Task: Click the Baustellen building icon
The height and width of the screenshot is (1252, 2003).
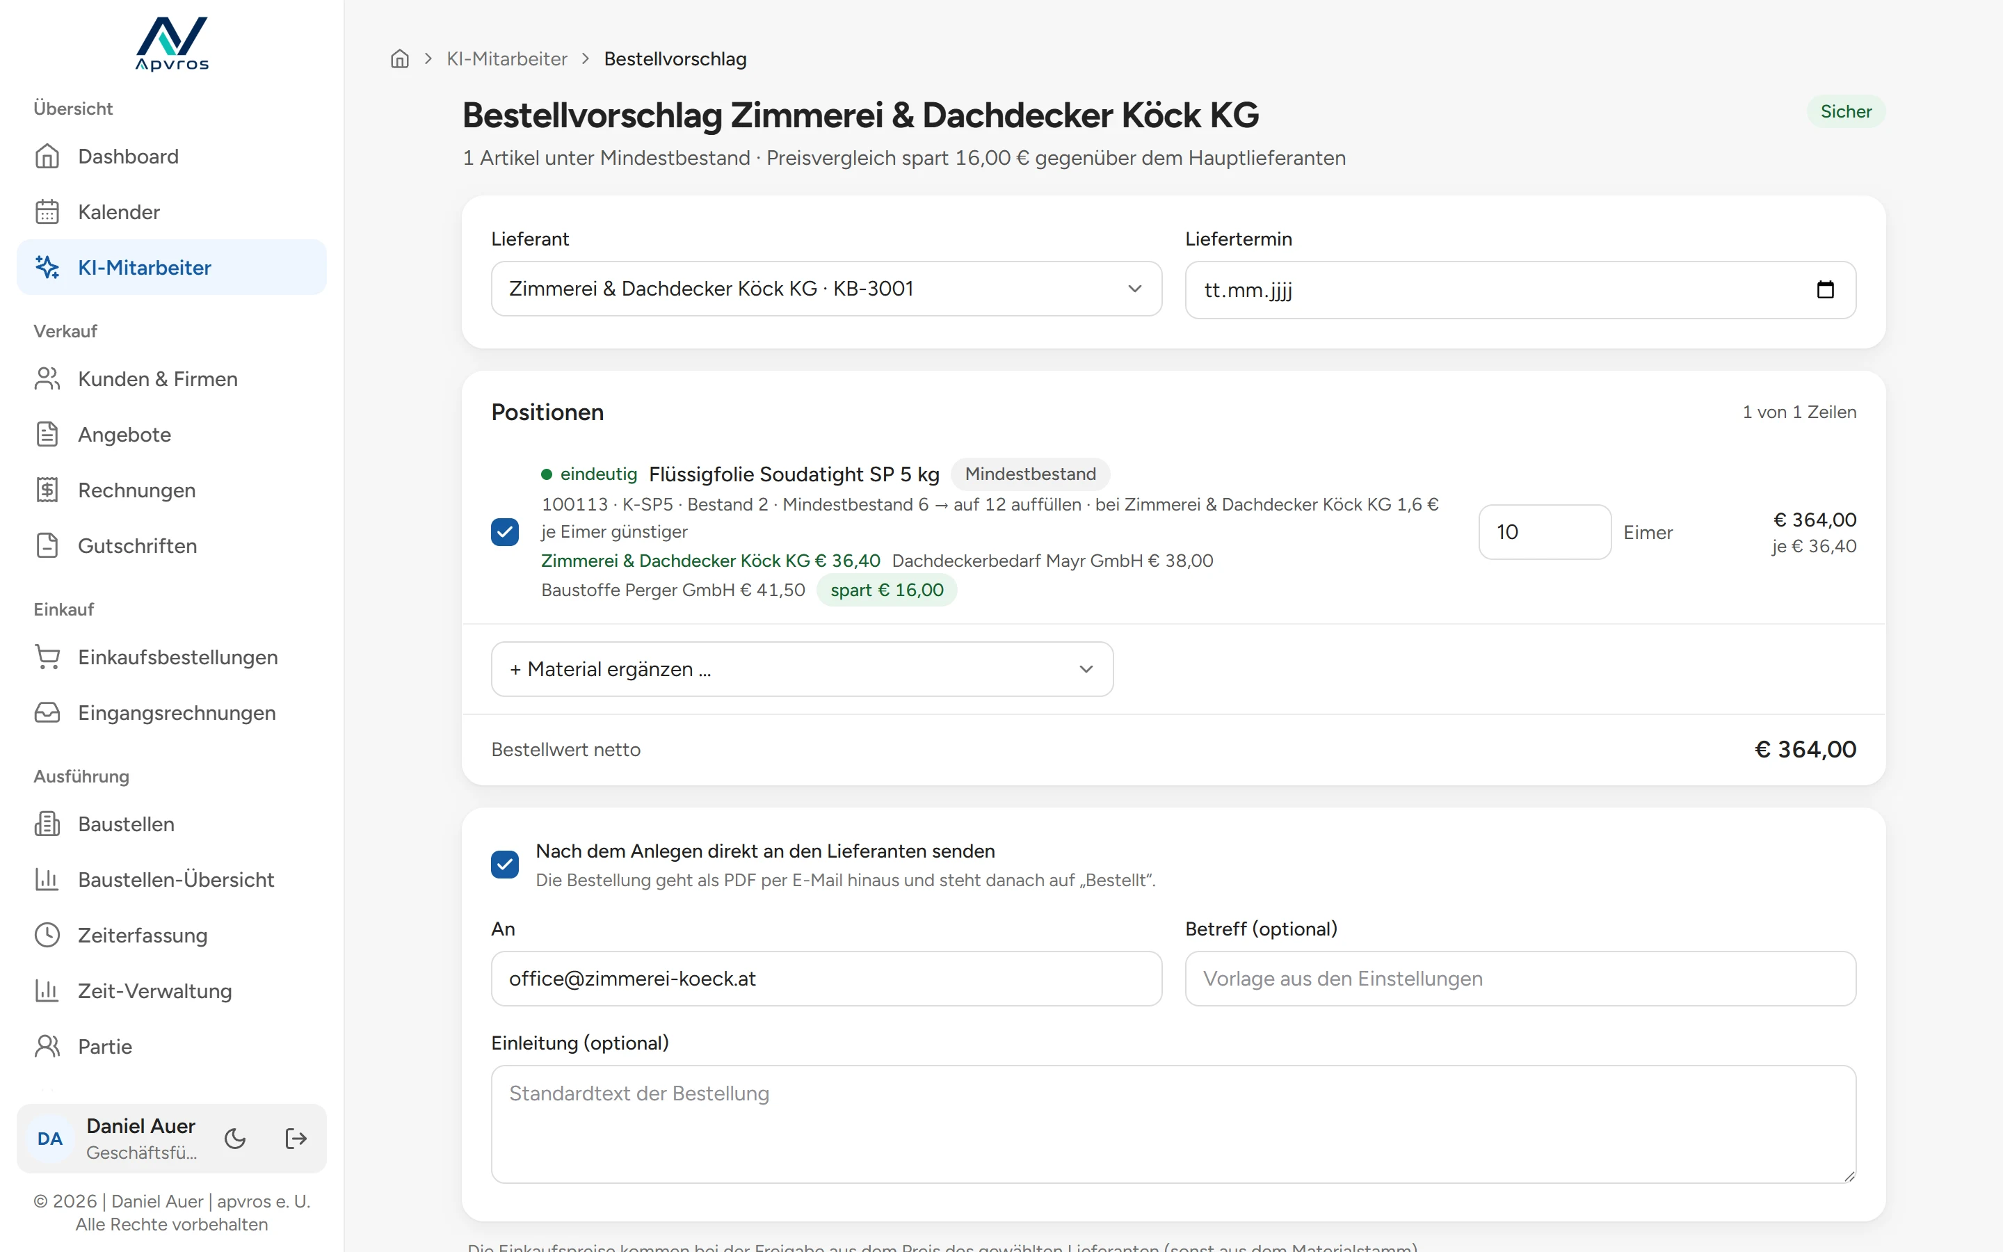Action: coord(47,824)
